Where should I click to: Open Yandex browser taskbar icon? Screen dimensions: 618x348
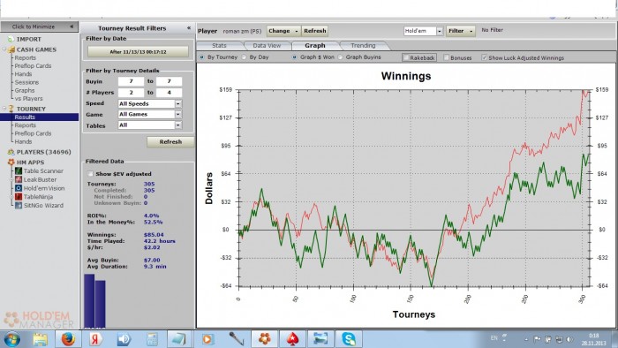(x=95, y=339)
